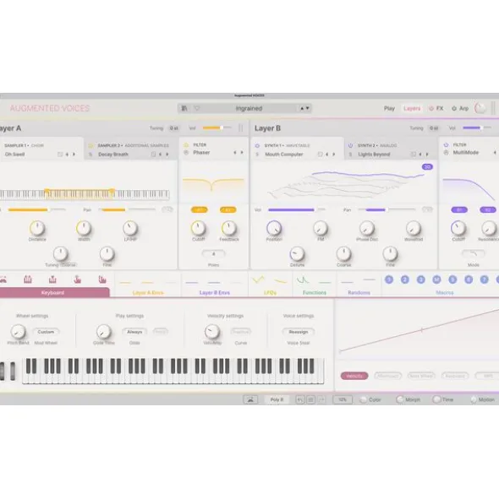
Task: Open the edit history list icon
Action: 310,399
